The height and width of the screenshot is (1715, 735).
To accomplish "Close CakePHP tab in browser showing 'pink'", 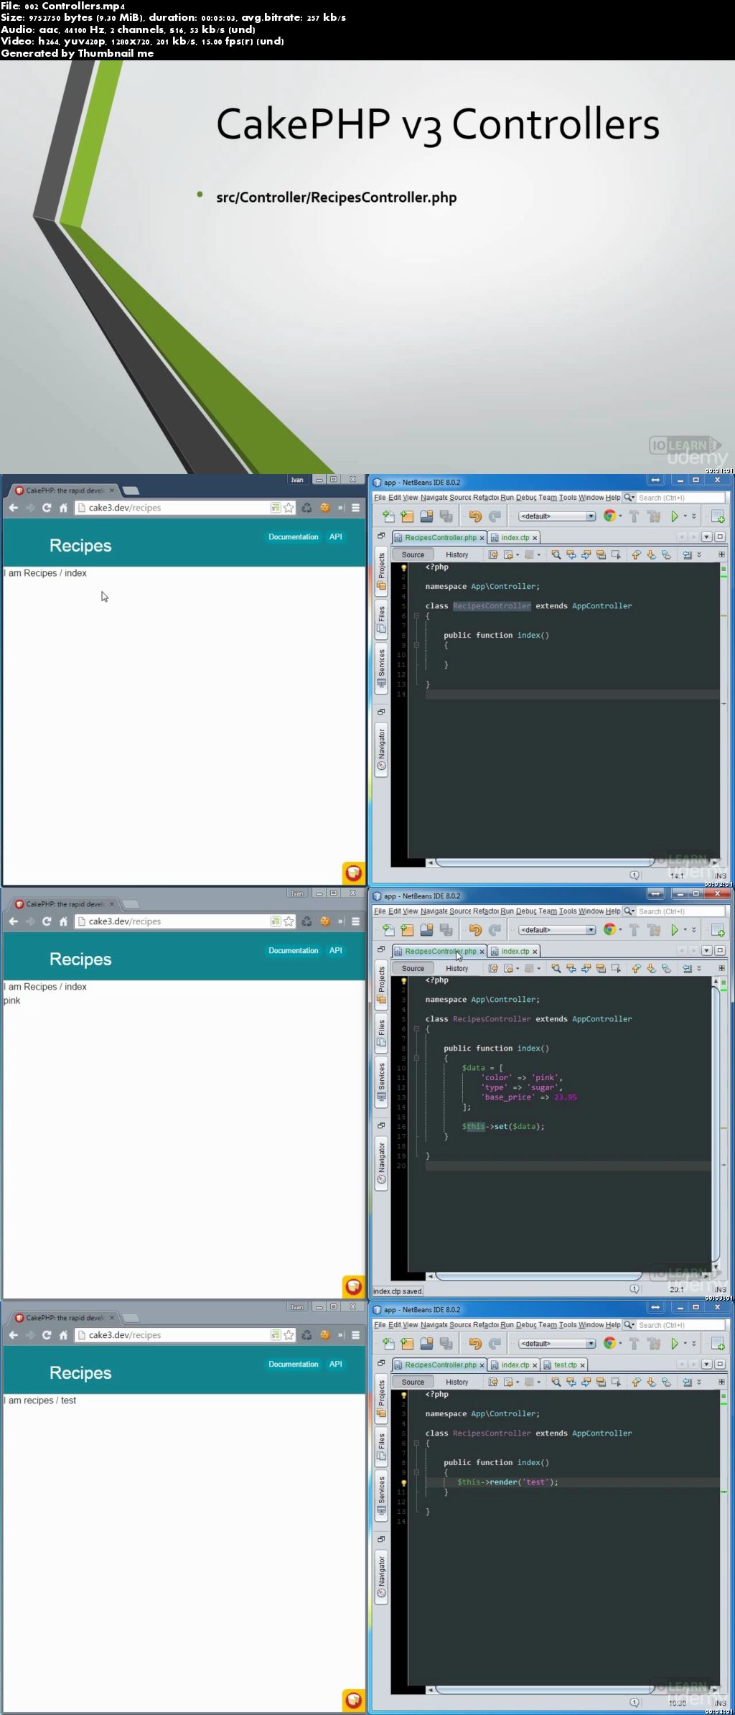I will click(x=112, y=904).
